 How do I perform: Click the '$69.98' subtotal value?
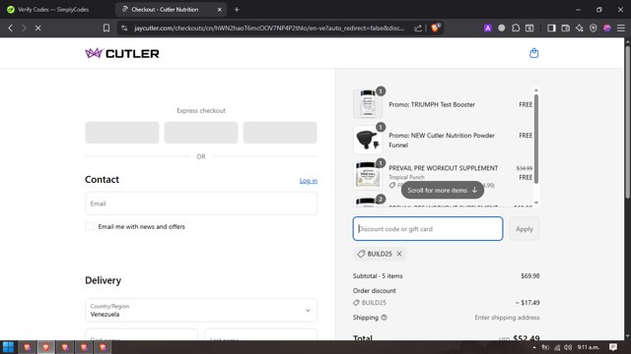(x=530, y=275)
